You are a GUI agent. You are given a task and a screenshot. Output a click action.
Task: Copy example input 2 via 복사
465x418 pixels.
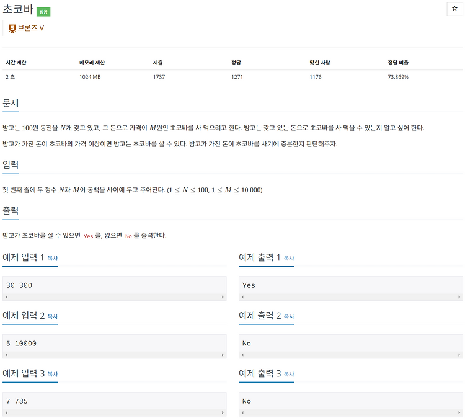point(53,316)
